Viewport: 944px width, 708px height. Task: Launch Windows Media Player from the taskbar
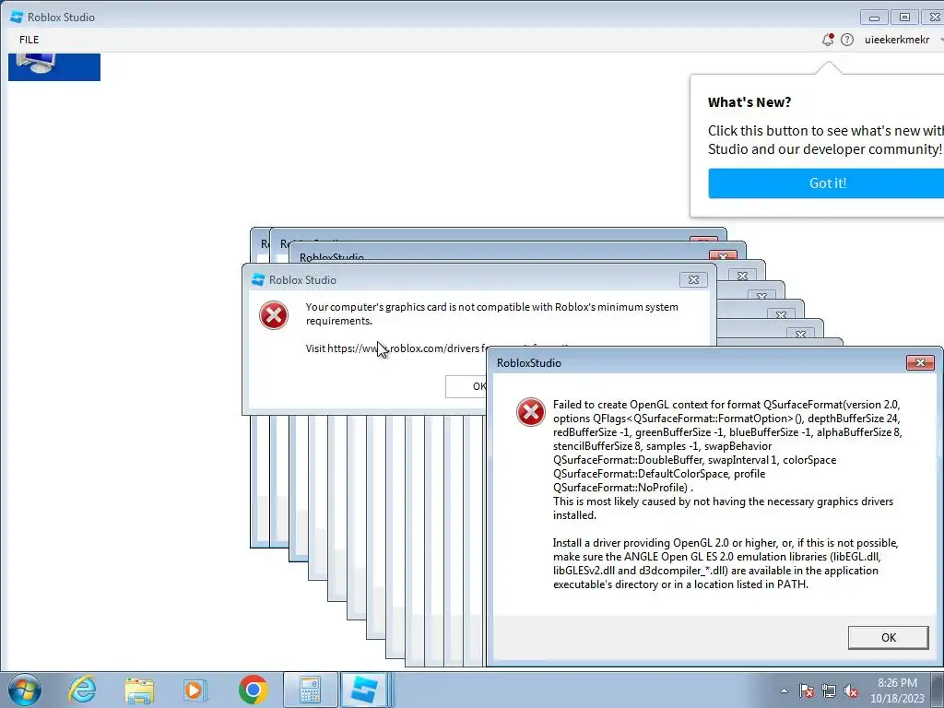[x=194, y=690]
